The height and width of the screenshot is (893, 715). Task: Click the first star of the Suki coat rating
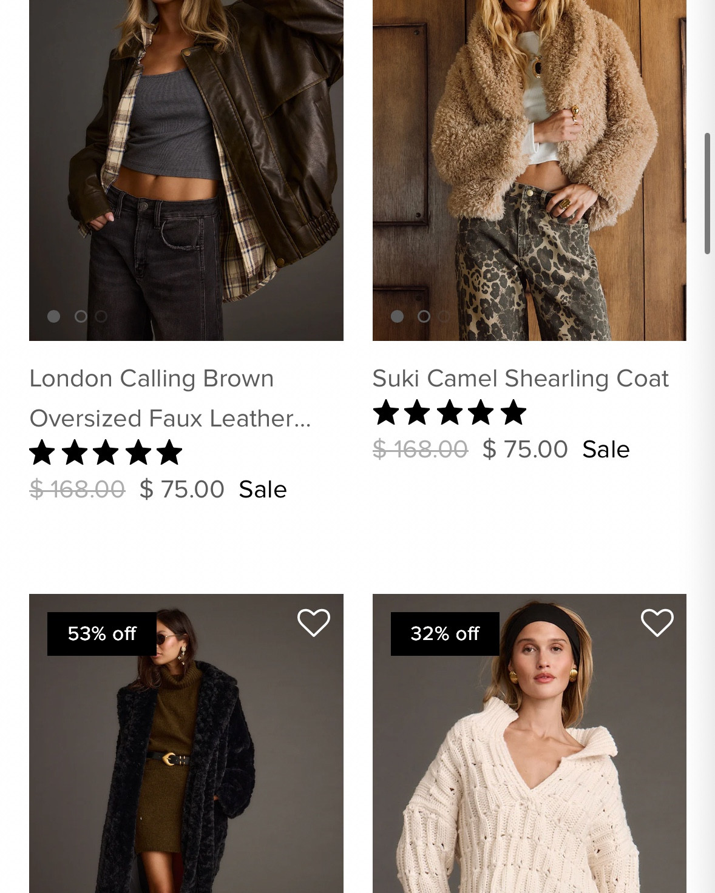tap(387, 413)
